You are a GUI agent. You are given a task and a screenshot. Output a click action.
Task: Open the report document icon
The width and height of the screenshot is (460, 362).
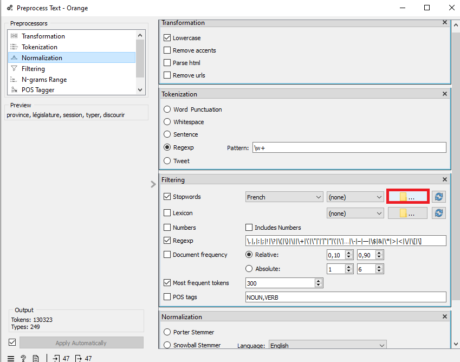click(x=36, y=358)
